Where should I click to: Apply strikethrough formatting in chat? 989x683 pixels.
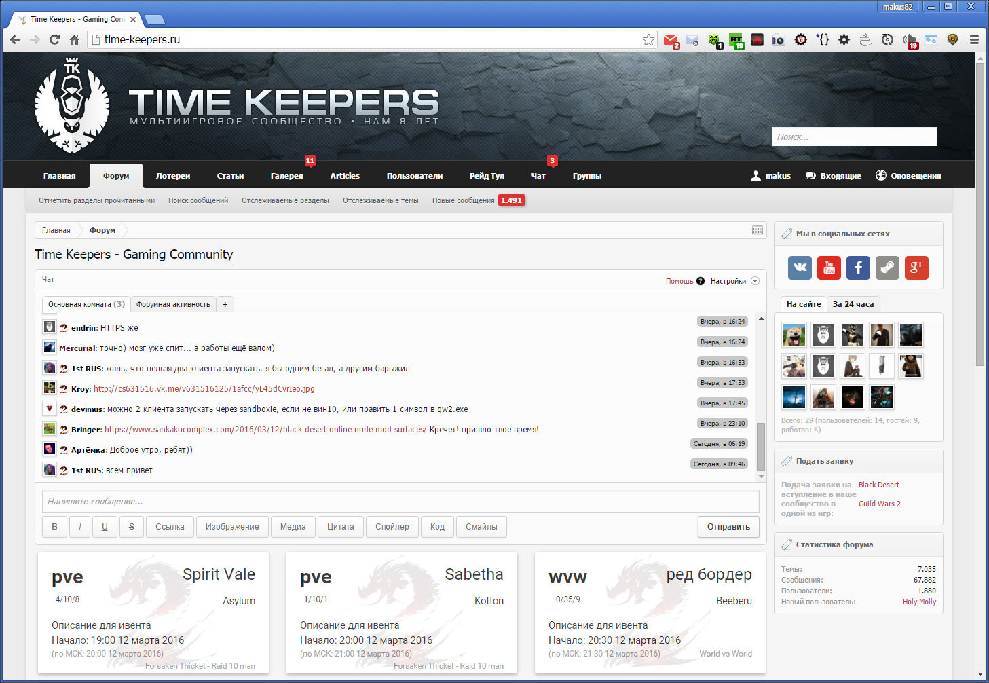[132, 527]
